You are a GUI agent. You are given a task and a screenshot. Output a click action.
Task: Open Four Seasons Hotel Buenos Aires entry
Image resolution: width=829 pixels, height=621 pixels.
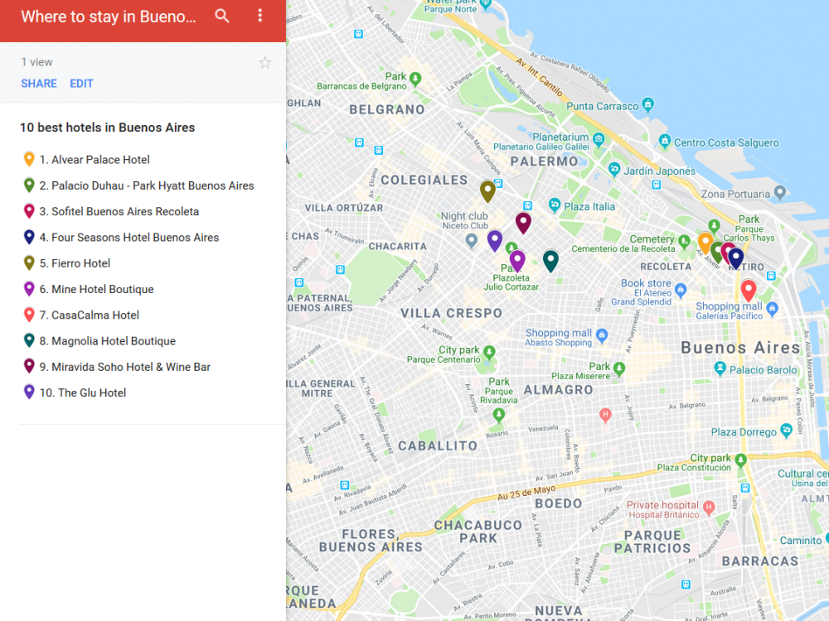pyautogui.click(x=135, y=238)
